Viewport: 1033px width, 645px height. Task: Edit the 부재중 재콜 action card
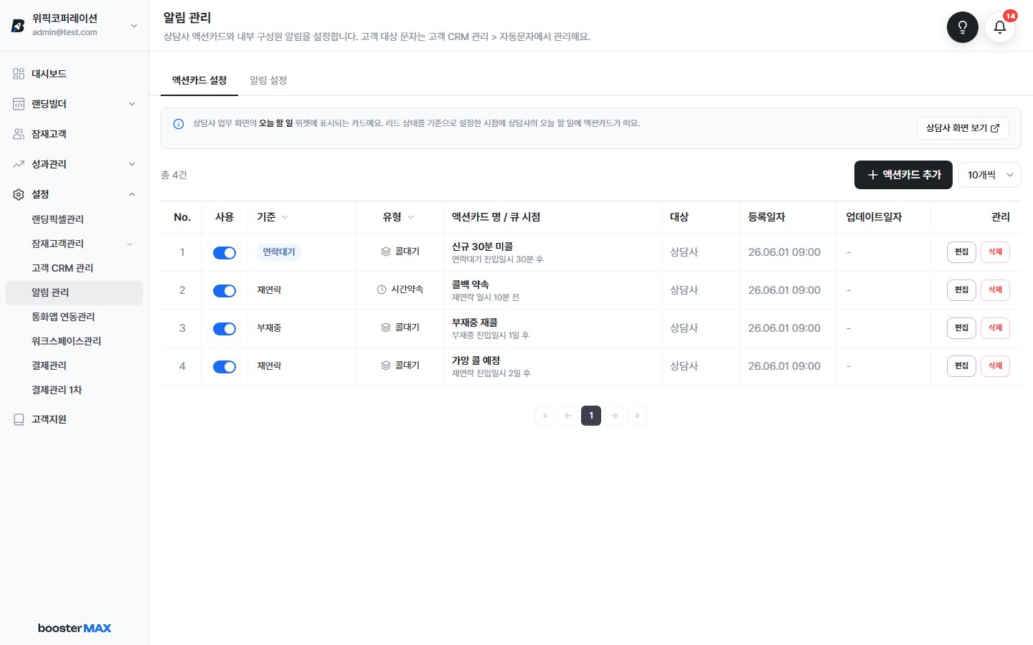(961, 328)
